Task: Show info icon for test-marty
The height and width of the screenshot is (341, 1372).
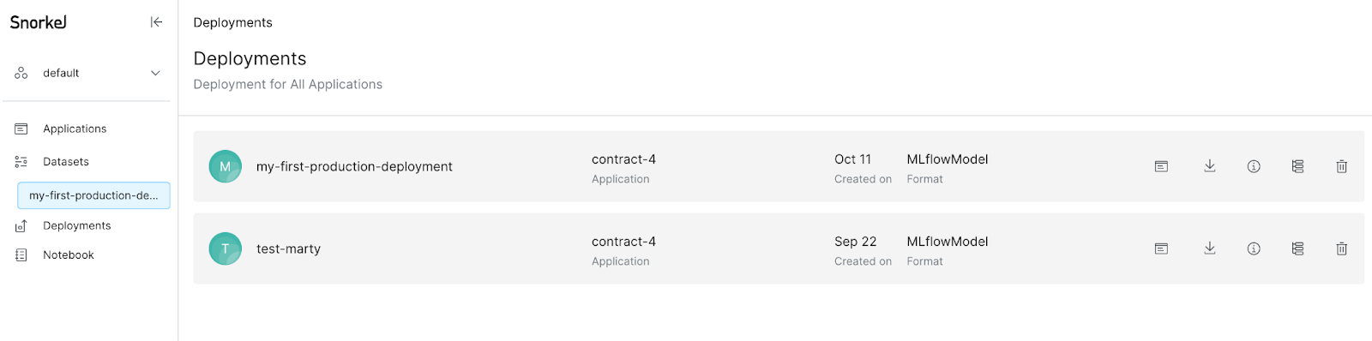Action: click(1254, 248)
